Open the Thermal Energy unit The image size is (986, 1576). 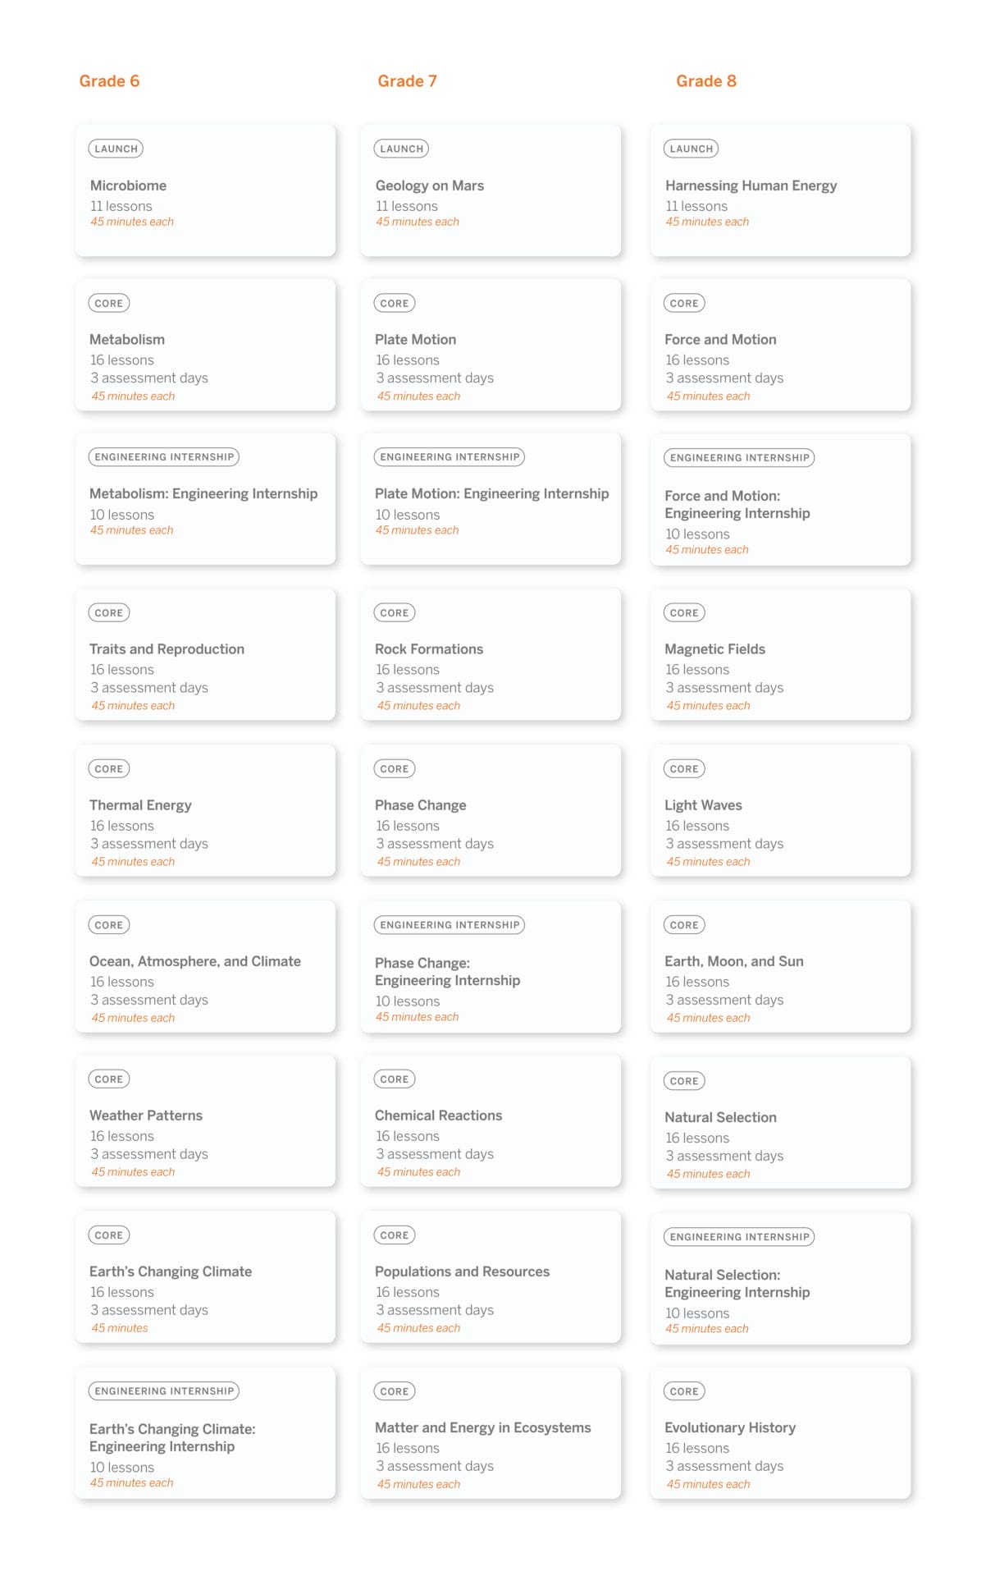[x=205, y=810]
